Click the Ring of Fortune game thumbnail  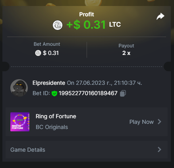click(x=20, y=122)
